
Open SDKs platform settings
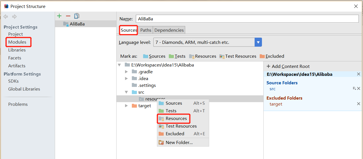(13, 81)
